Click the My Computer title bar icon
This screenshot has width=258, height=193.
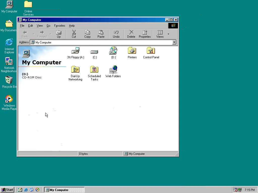click(20, 20)
